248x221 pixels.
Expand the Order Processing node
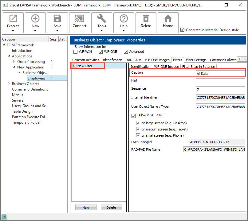click(14, 61)
